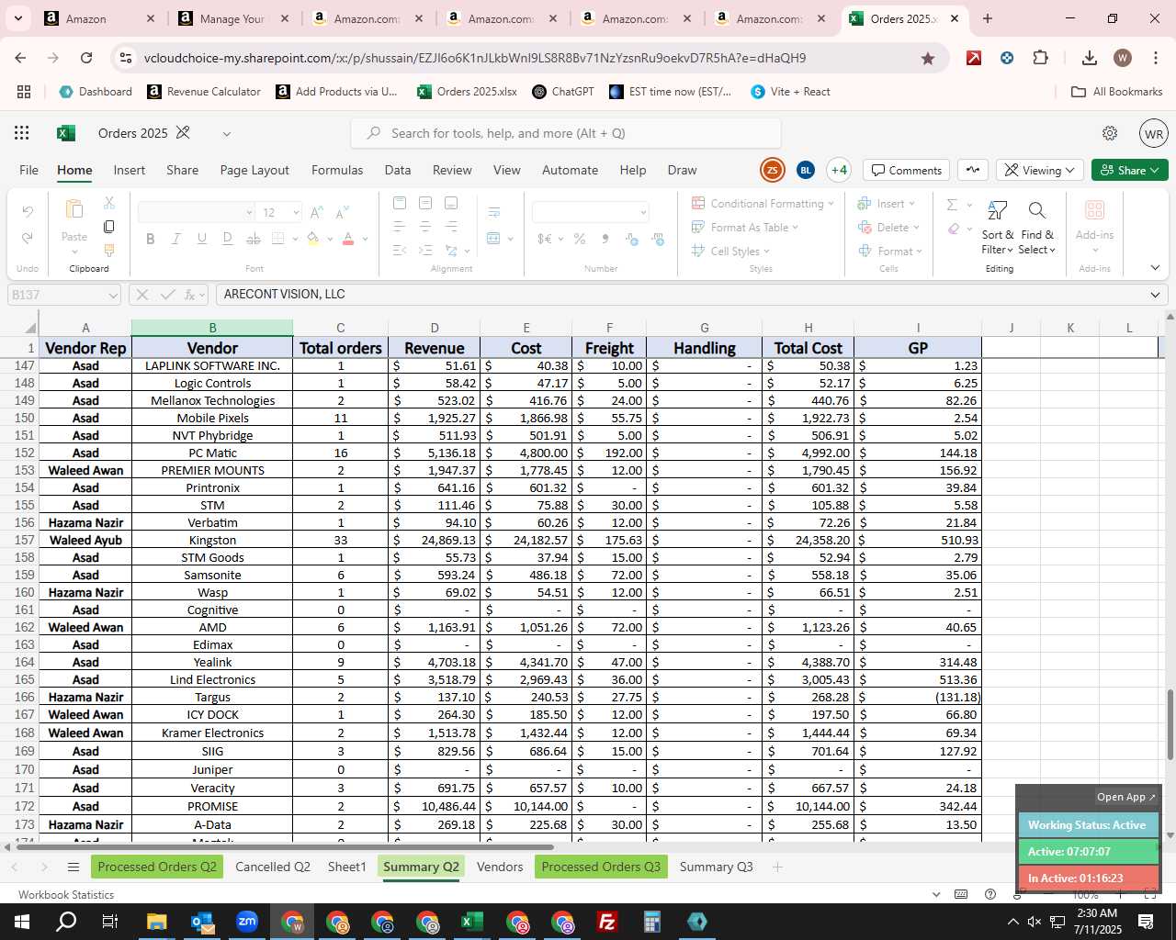Image resolution: width=1176 pixels, height=940 pixels.
Task: Open File Explorer from taskbar
Action: [x=156, y=922]
